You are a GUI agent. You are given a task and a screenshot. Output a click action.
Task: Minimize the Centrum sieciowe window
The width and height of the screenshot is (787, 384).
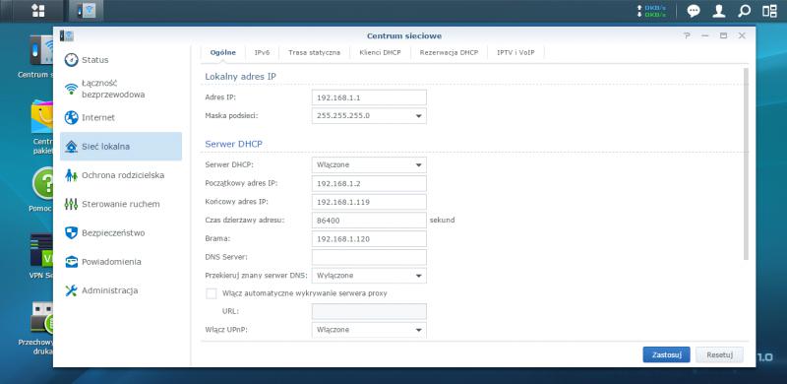coord(705,35)
